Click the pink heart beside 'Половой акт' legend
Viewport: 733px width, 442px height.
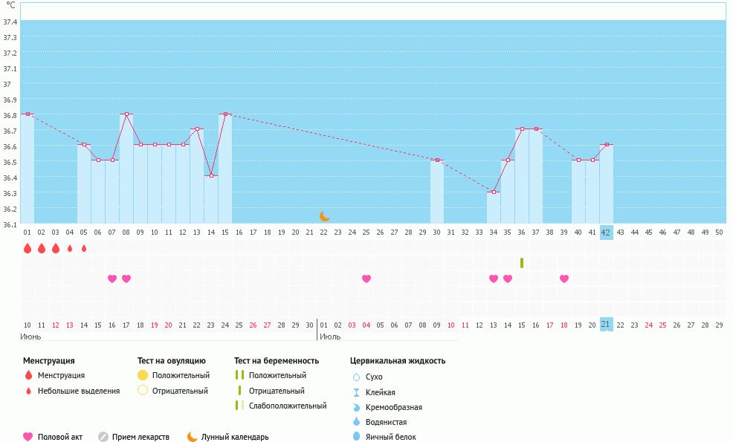(28, 437)
